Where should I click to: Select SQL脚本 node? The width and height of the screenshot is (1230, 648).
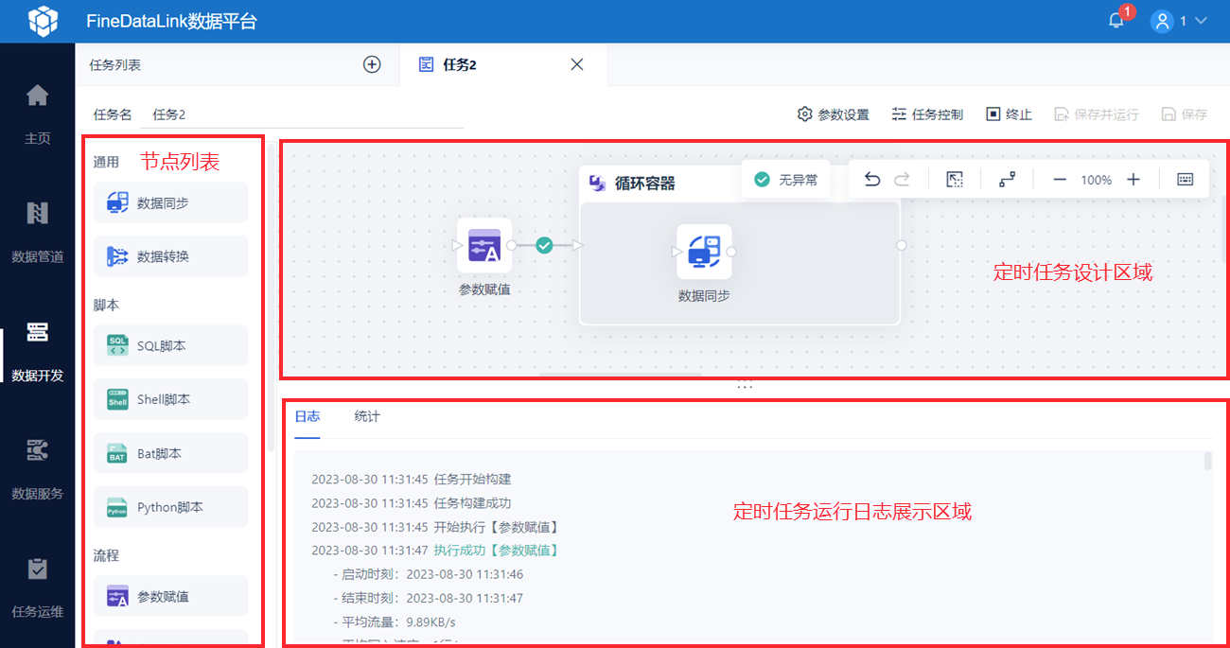click(170, 346)
